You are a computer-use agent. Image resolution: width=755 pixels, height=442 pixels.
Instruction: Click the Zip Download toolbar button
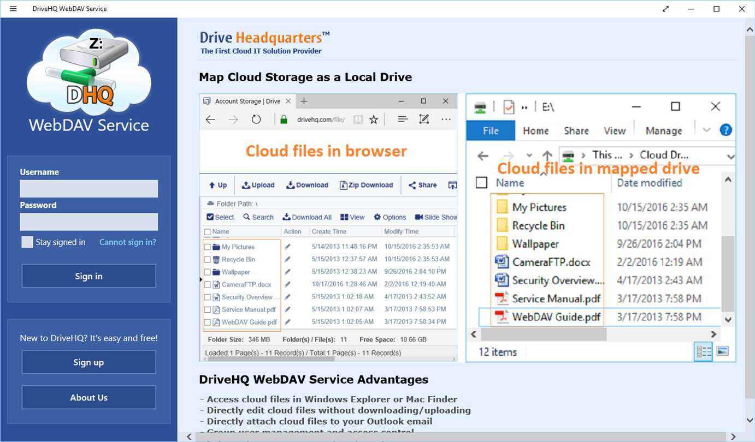point(367,185)
